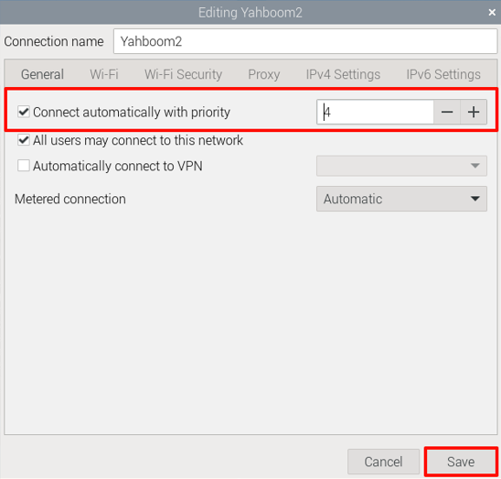This screenshot has height=479, width=501.
Task: Increase priority with the plus button
Action: (474, 112)
